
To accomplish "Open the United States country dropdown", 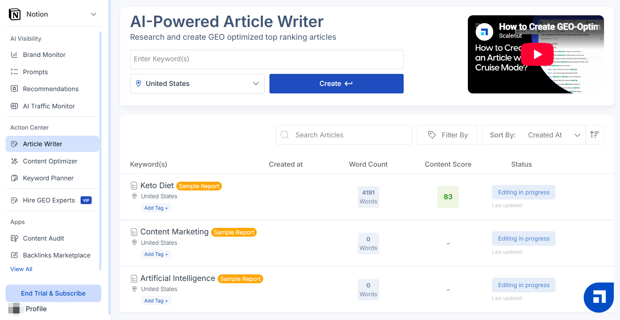I will (x=197, y=84).
